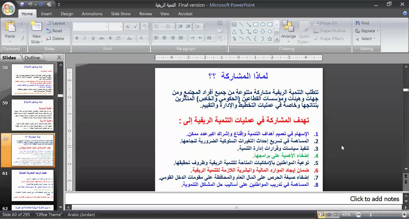Select the Text Box shape in shapes gallery

(x=234, y=24)
